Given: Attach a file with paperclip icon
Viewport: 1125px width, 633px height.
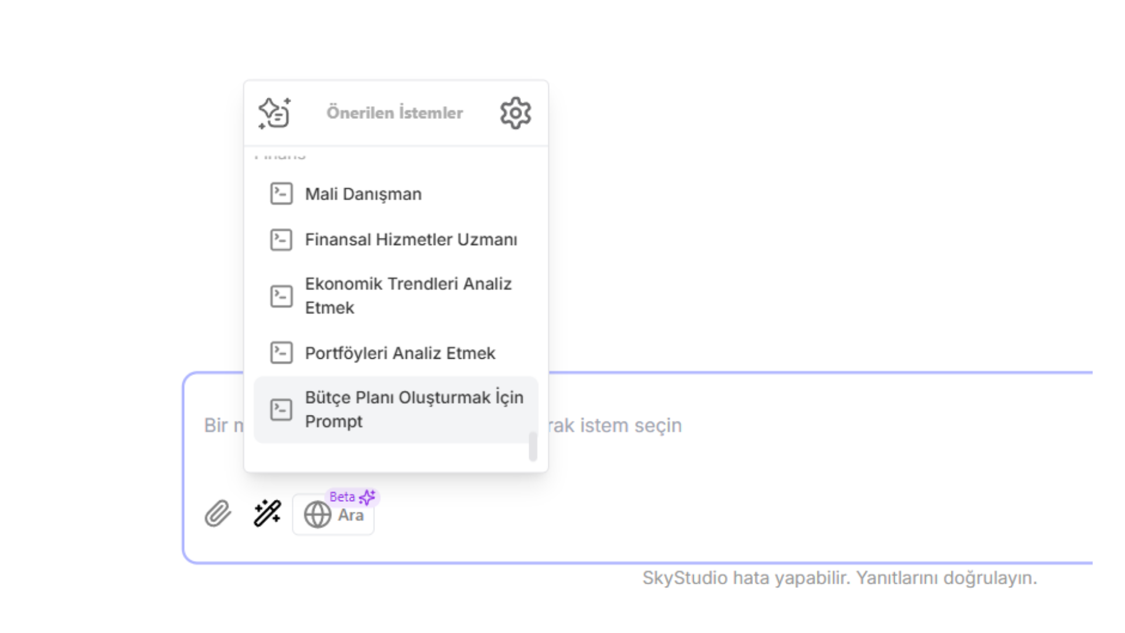Looking at the screenshot, I should click(218, 513).
